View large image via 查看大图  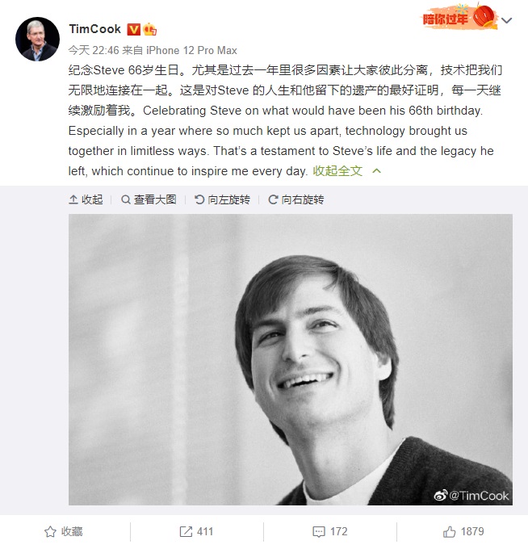coord(149,199)
